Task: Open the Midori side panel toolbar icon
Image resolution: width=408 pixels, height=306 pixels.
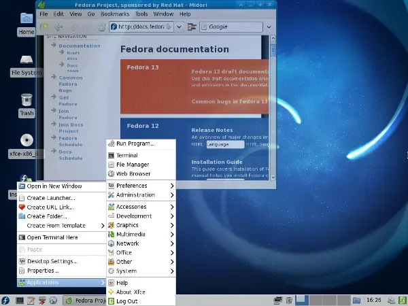Action: tap(192, 27)
